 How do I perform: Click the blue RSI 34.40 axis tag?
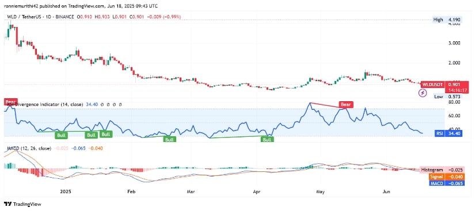449,133
